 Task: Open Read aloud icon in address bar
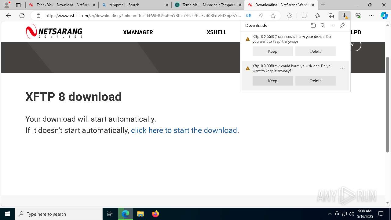point(261,16)
